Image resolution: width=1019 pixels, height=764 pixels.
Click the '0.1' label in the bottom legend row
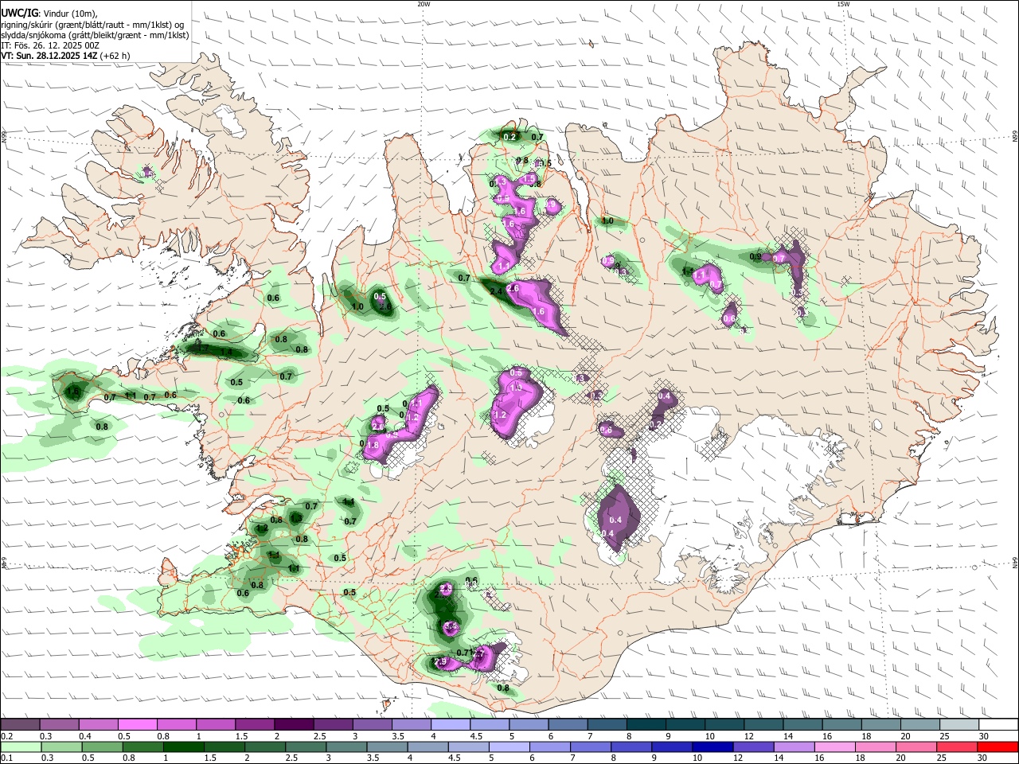click(6, 758)
